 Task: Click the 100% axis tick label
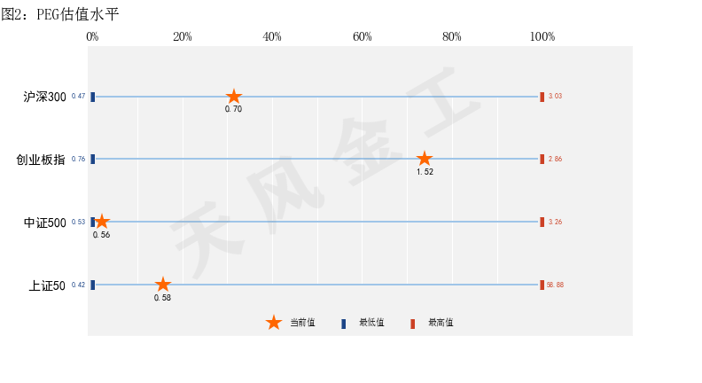542,36
